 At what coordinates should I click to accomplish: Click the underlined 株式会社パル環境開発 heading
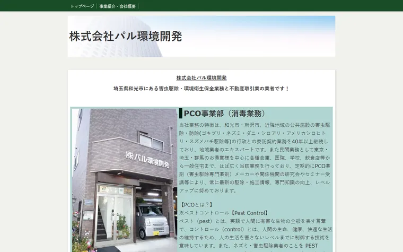pos(202,77)
